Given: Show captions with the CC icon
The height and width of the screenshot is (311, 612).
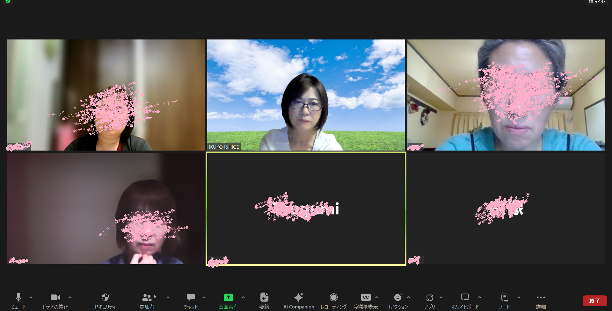Looking at the screenshot, I should point(366,298).
